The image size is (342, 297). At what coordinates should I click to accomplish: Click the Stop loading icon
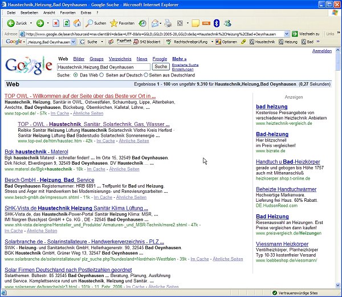(x=55, y=23)
